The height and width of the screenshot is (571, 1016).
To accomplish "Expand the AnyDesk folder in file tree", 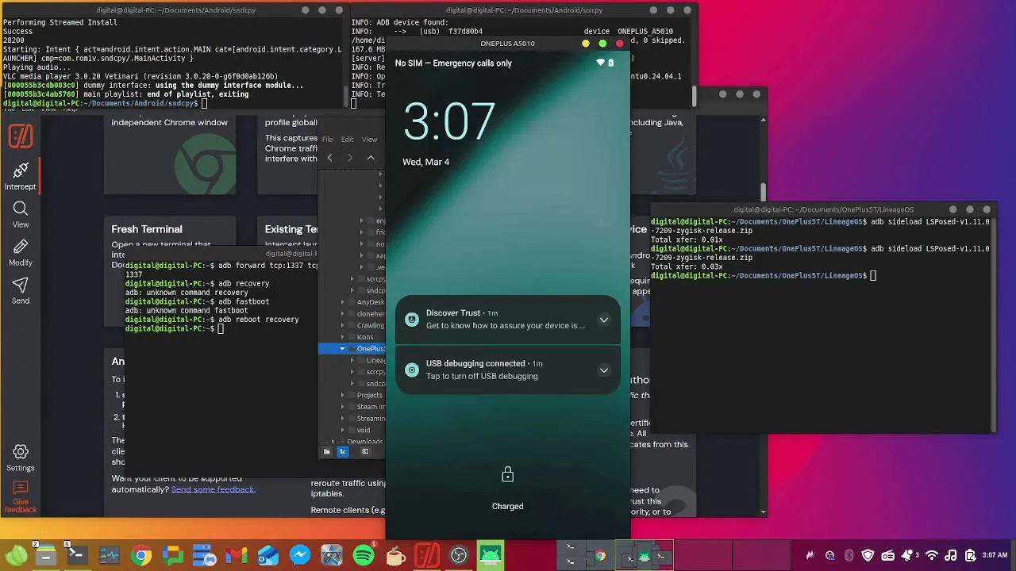I will [x=343, y=302].
